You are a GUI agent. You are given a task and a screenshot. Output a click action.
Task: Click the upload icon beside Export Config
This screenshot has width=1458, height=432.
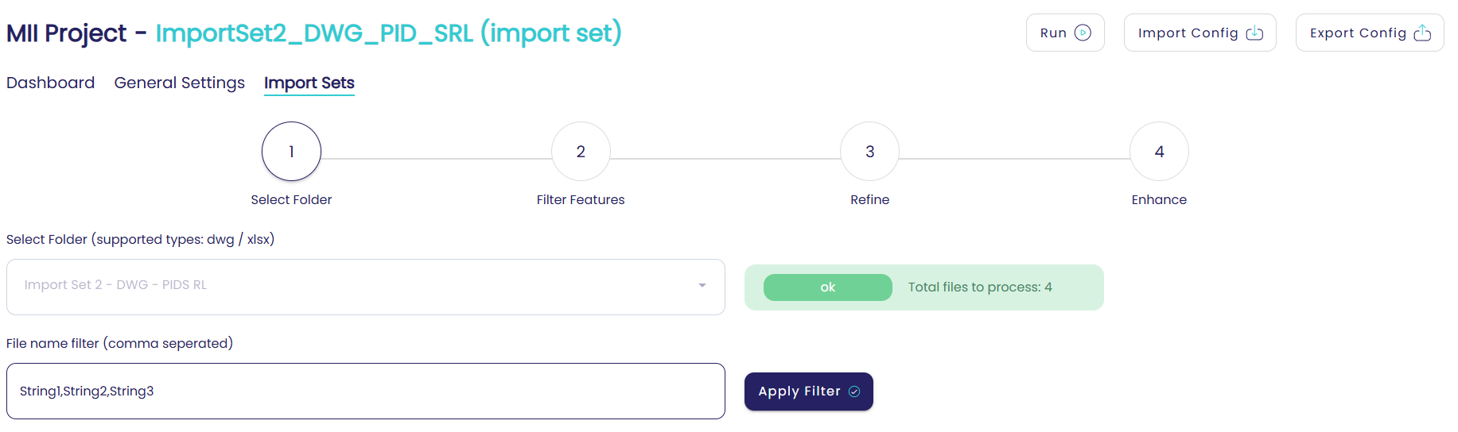point(1422,33)
